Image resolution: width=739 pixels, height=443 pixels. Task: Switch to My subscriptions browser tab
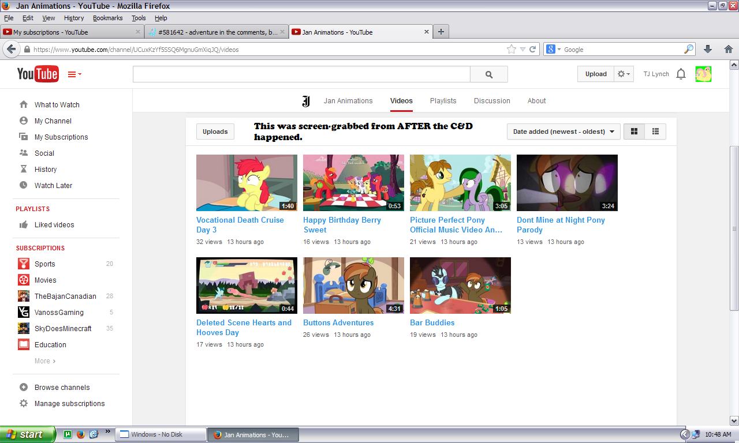point(72,32)
